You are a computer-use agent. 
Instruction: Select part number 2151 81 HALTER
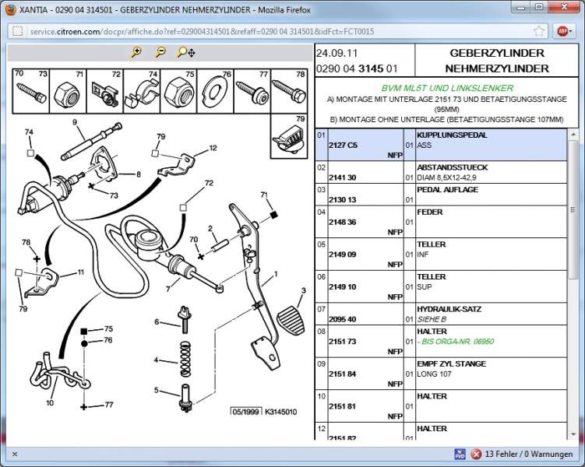(343, 406)
